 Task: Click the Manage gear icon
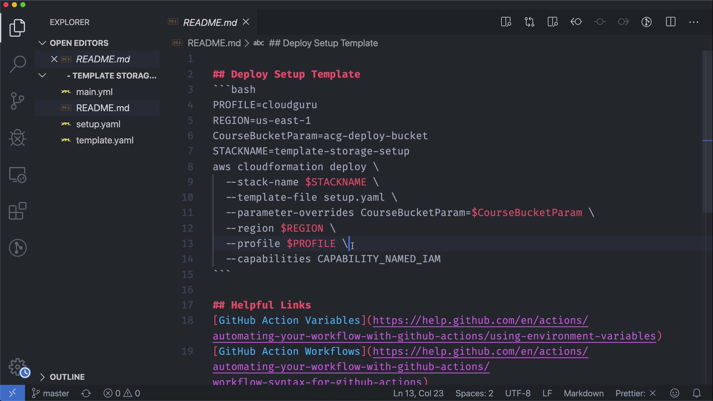pyautogui.click(x=17, y=367)
